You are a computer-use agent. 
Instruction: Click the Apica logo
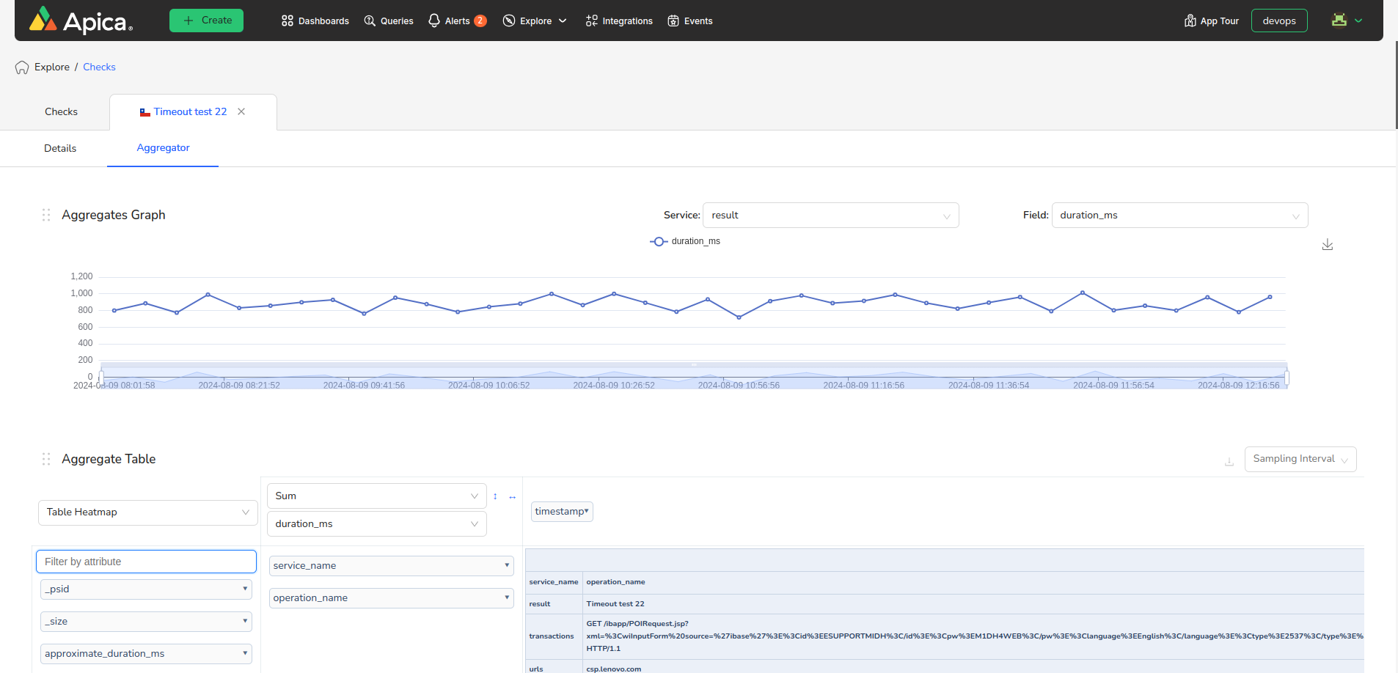tap(81, 21)
